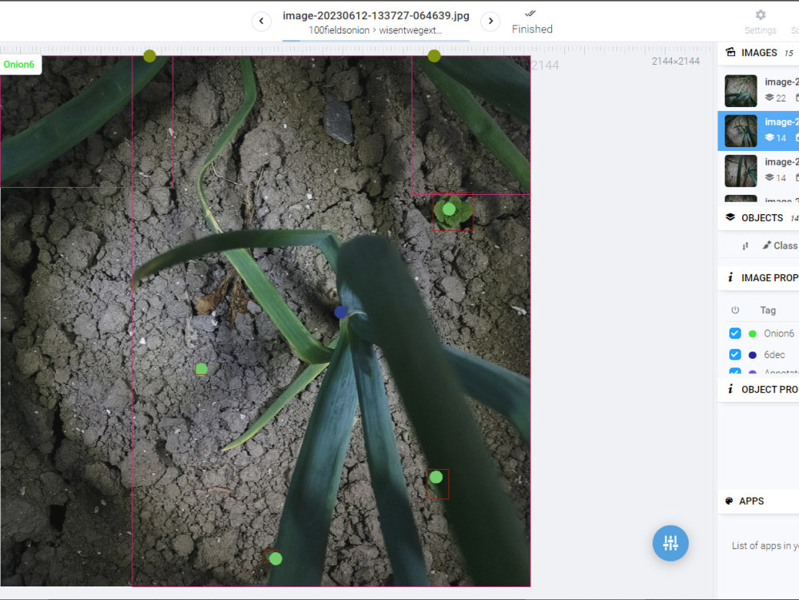Select olive point at top right of canvas
This screenshot has width=799, height=600.
[x=434, y=55]
